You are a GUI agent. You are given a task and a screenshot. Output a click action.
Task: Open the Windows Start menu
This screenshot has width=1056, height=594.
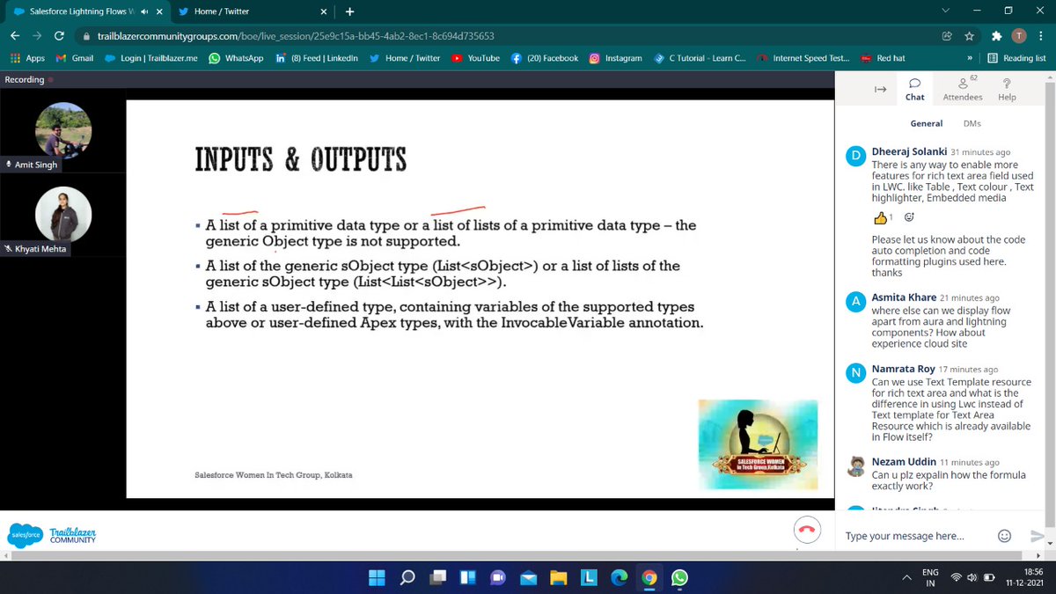pos(377,577)
